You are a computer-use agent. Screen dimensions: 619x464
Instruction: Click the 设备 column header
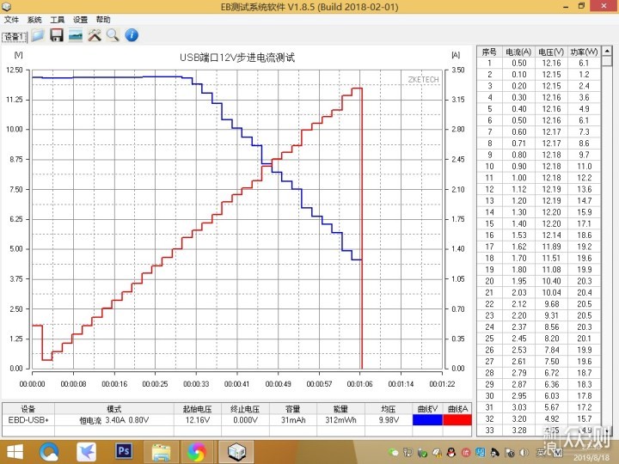(x=28, y=409)
